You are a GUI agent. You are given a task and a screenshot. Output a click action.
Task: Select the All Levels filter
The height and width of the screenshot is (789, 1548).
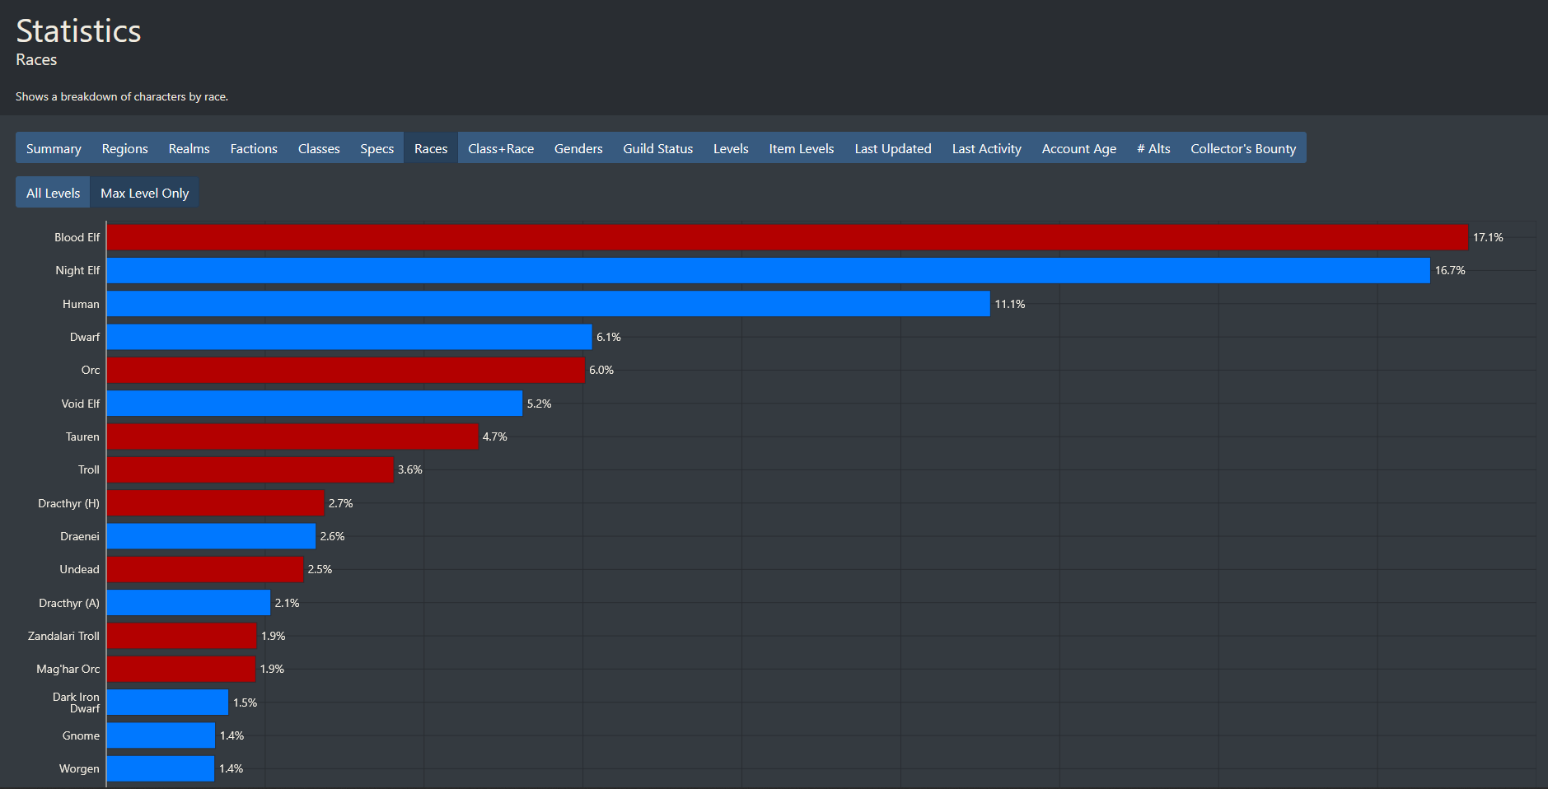[x=54, y=193]
